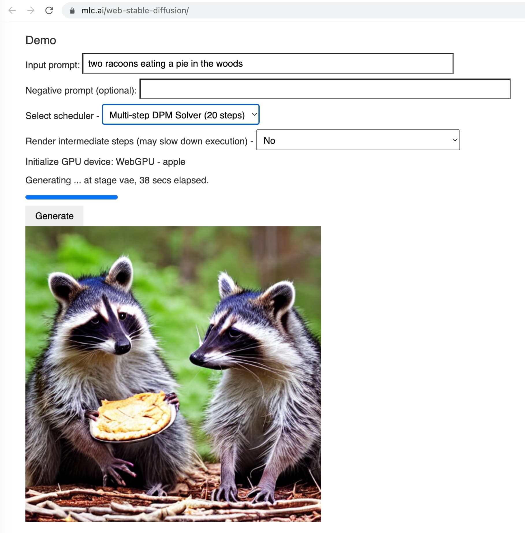Click the "Generating ... at stage vae" status text
This screenshot has height=533, width=525.
(117, 180)
